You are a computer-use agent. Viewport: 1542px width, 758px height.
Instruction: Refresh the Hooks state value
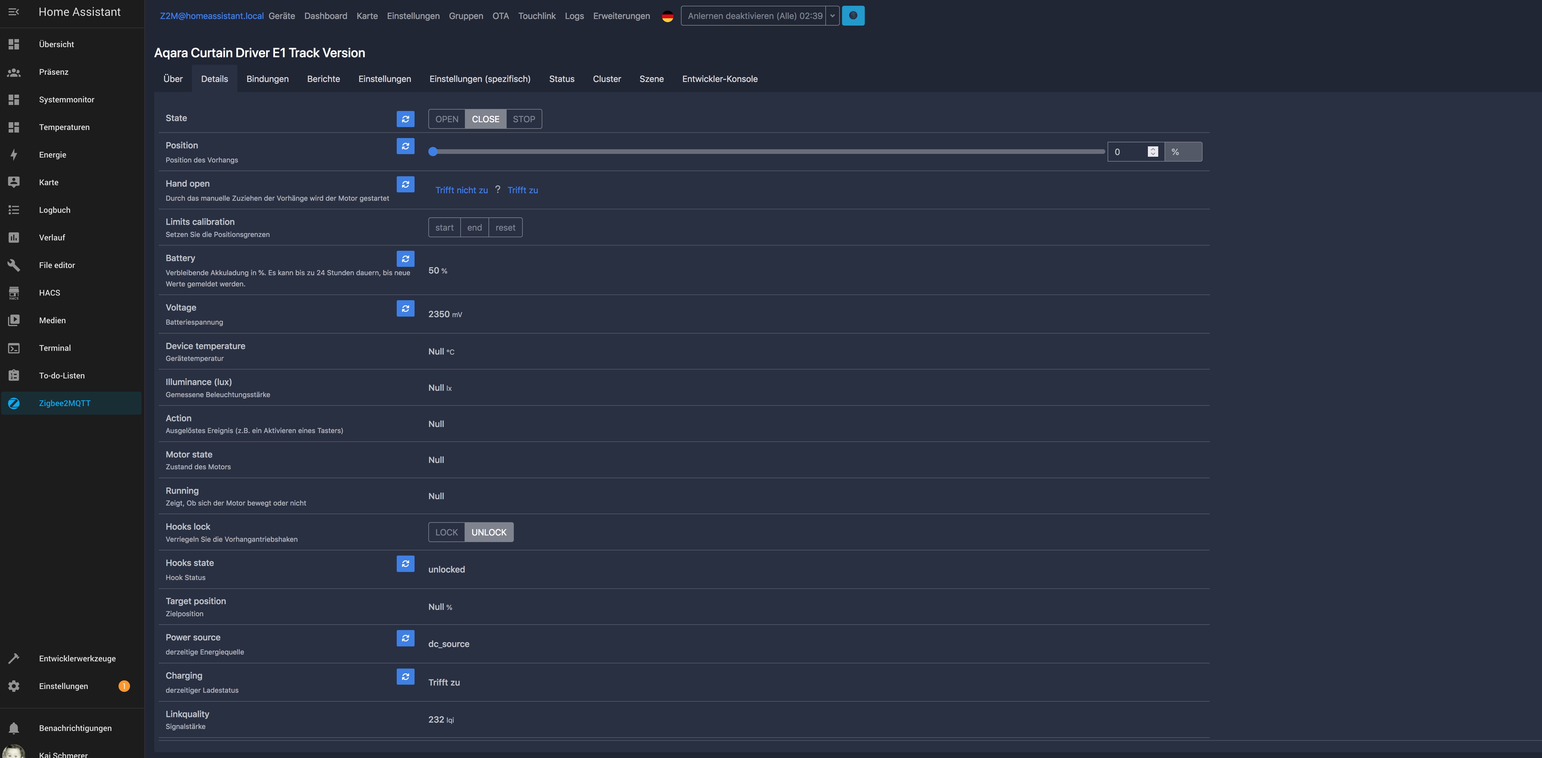click(x=405, y=564)
